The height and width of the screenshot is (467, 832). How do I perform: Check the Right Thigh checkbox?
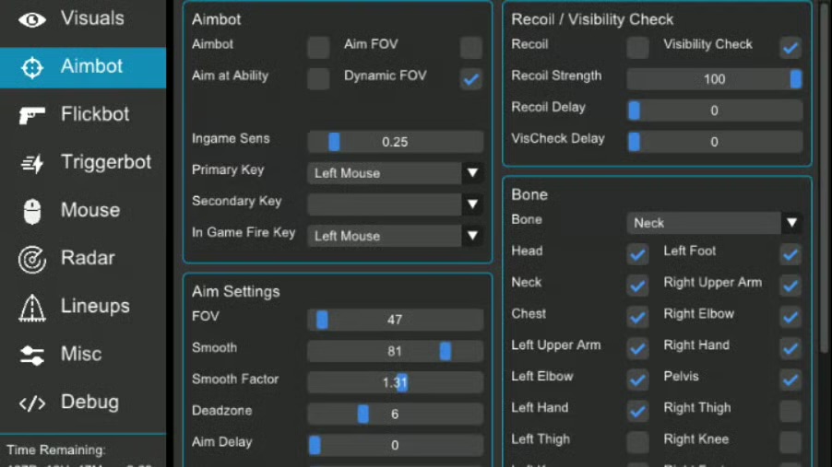pyautogui.click(x=790, y=411)
